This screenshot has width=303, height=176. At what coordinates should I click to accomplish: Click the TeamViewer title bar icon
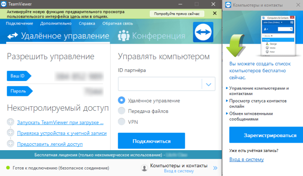pos(3,4)
